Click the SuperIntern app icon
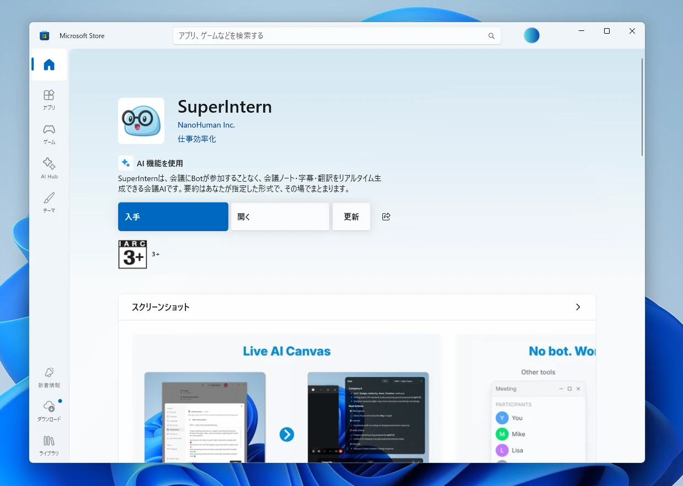 [141, 121]
